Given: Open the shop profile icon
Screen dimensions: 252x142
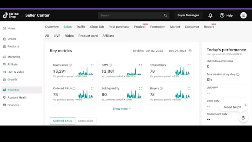Looking at the screenshot, I should pos(243,15).
